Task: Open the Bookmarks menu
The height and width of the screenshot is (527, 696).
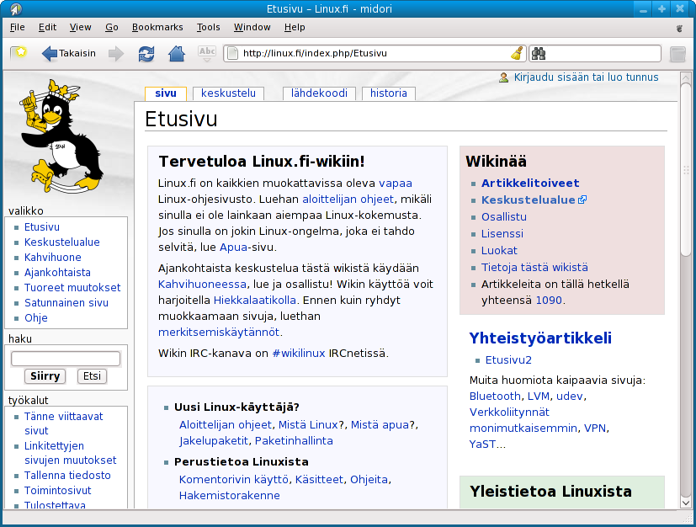Action: [157, 27]
